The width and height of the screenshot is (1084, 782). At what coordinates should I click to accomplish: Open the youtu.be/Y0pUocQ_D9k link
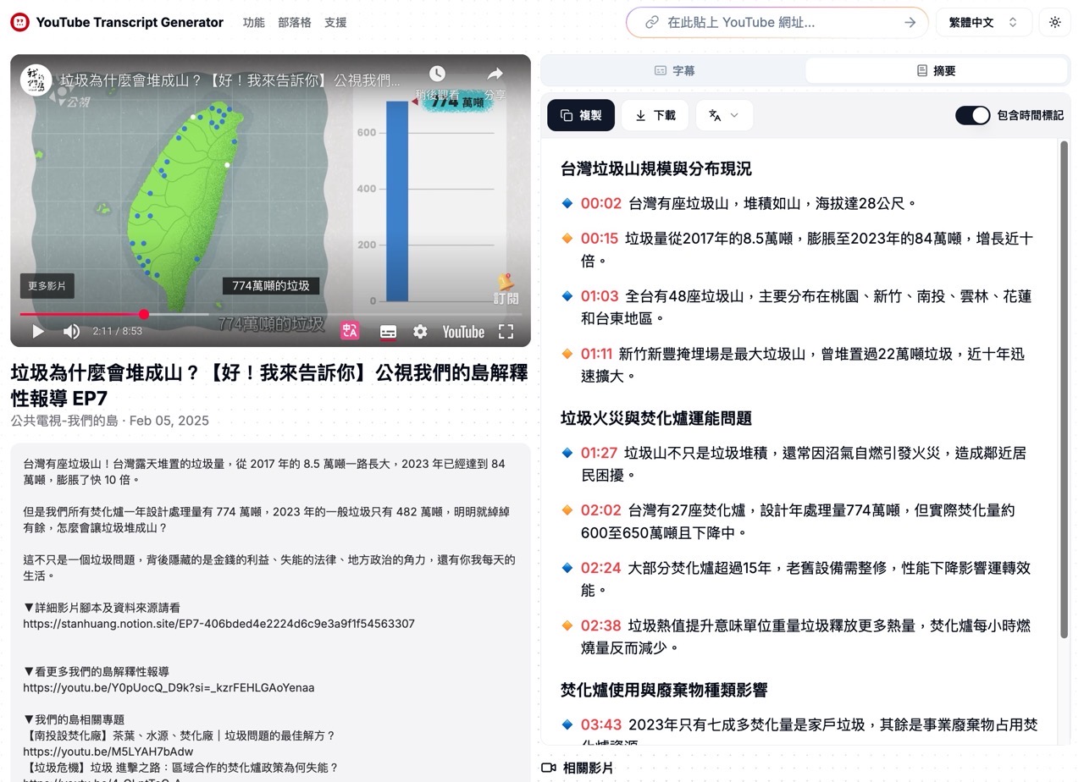(169, 687)
